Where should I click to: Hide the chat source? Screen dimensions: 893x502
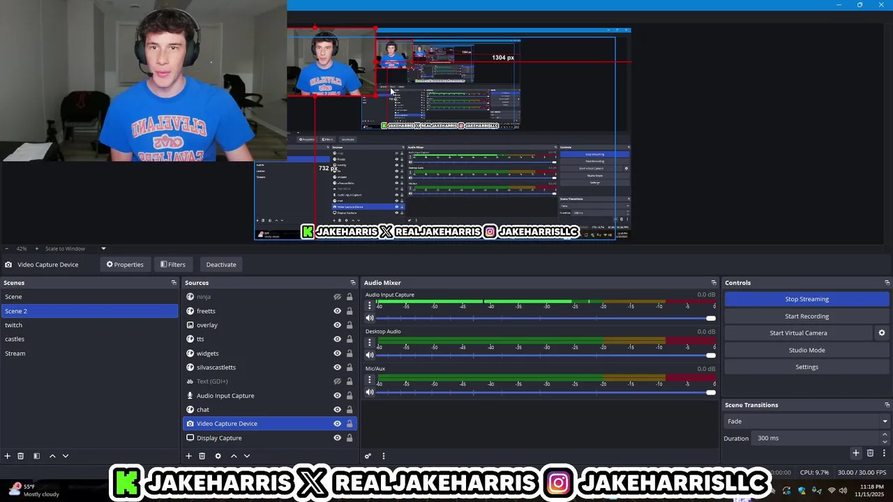point(337,410)
